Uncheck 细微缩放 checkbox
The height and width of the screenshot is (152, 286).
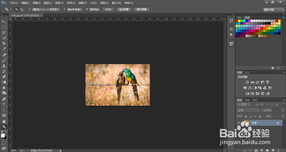coord(87,9)
